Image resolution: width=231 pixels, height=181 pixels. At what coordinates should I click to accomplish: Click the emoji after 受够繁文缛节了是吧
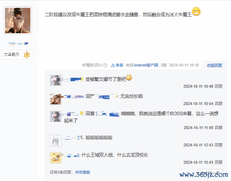pyautogui.click(x=129, y=78)
